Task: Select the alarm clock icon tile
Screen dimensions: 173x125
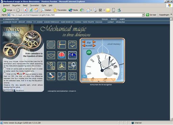Action: (x=72, y=76)
